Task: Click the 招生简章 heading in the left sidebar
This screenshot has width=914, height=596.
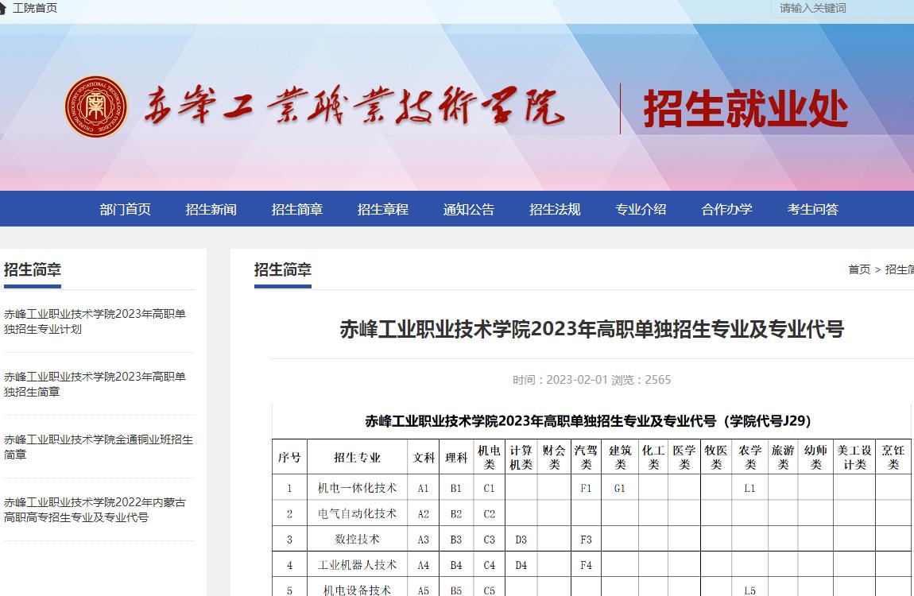Action: coord(33,269)
